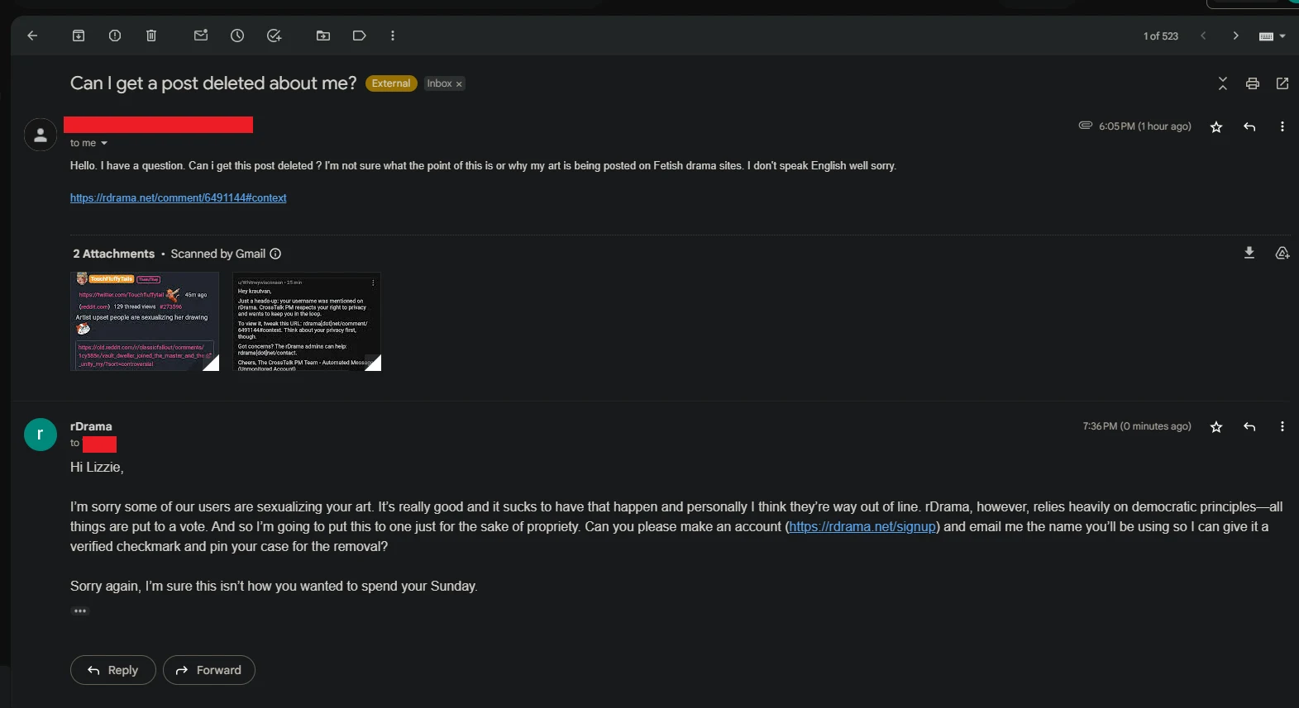Report this email as spam
The width and height of the screenshot is (1299, 708).
115,36
